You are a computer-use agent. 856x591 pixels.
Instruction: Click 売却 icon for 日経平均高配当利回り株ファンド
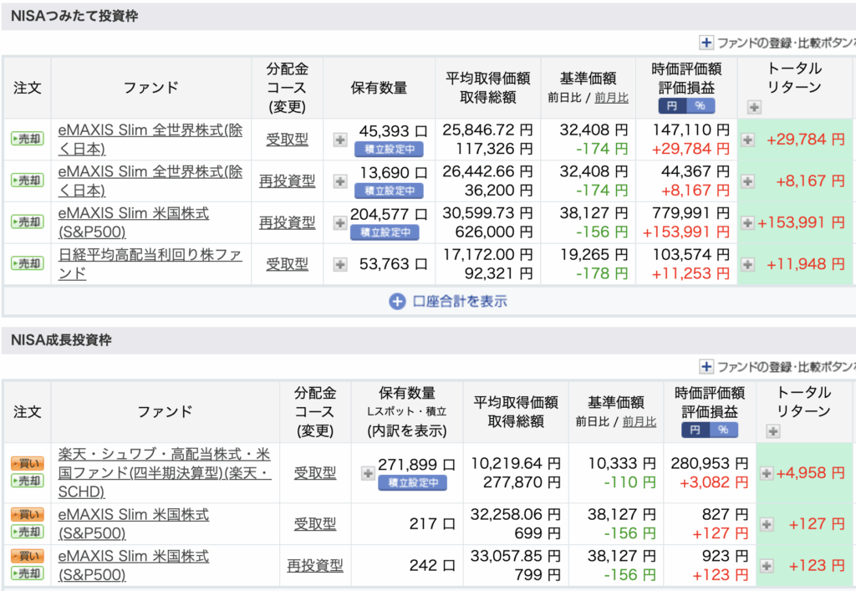coord(27,263)
